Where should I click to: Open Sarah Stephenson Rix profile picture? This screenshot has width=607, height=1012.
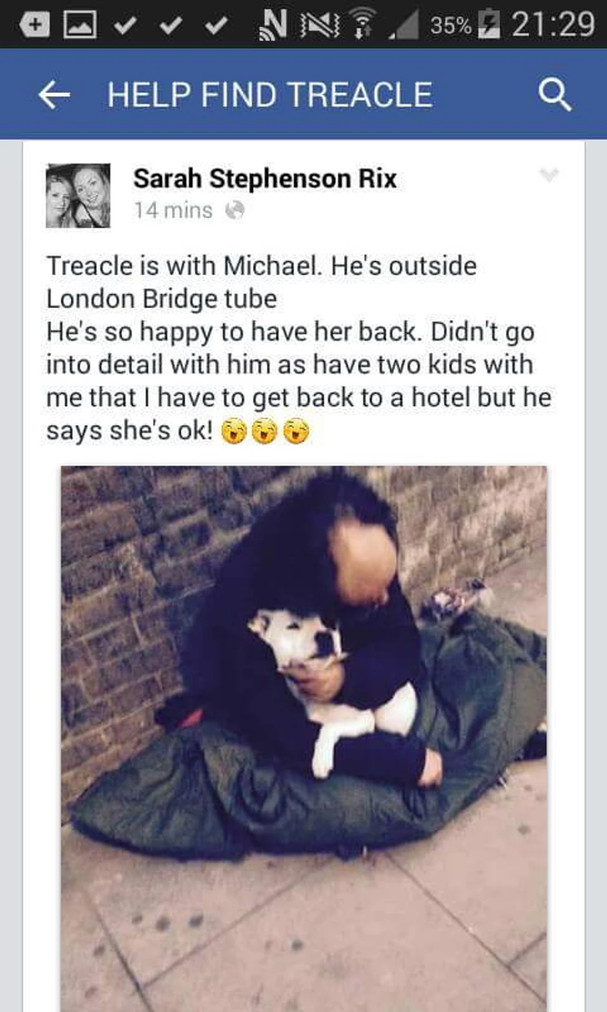78,195
